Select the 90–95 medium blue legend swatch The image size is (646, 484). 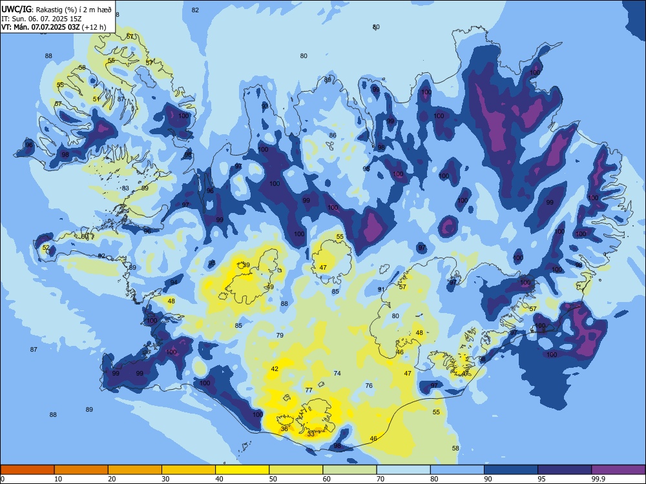pos(511,470)
